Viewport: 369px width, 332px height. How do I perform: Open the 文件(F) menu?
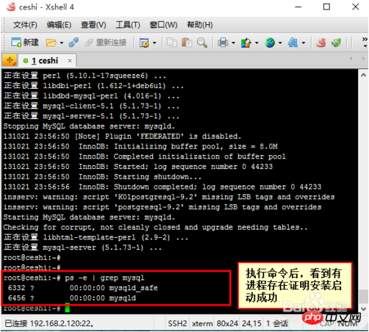25,25
